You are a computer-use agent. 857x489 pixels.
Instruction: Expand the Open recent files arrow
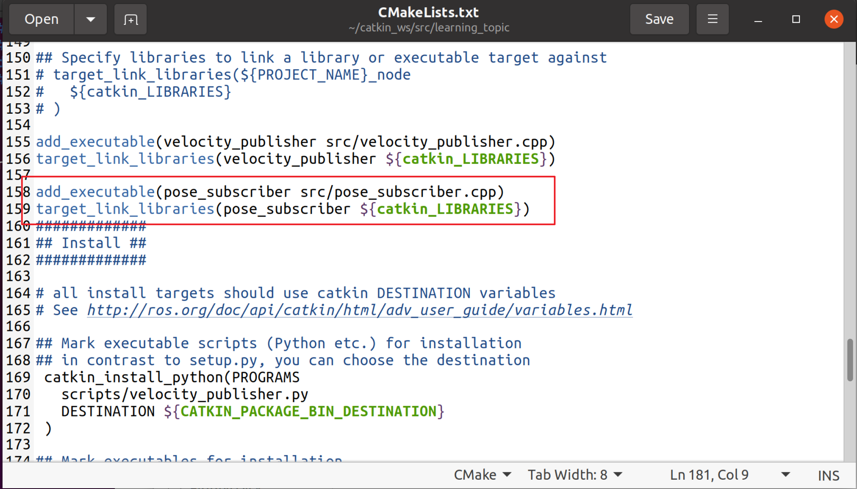point(91,19)
